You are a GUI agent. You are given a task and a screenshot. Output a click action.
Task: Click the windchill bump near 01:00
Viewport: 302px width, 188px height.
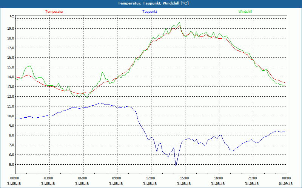[x=29, y=66]
